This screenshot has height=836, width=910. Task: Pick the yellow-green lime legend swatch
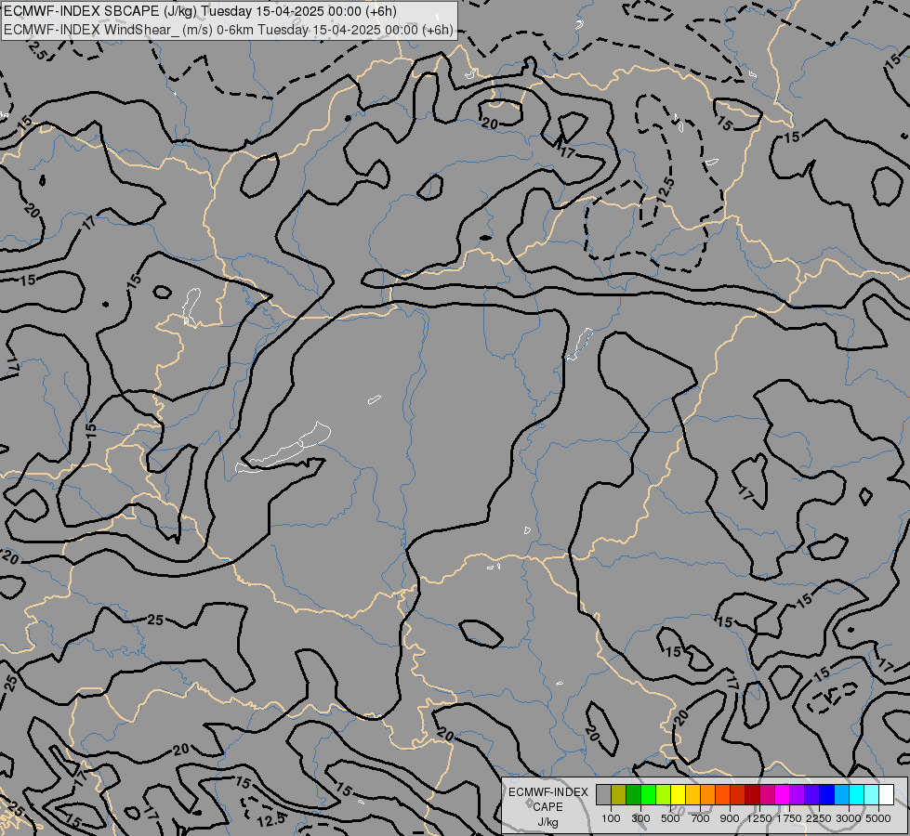coord(664,794)
